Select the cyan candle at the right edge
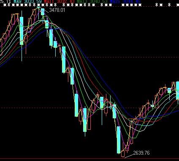 pyautogui.click(x=177, y=91)
